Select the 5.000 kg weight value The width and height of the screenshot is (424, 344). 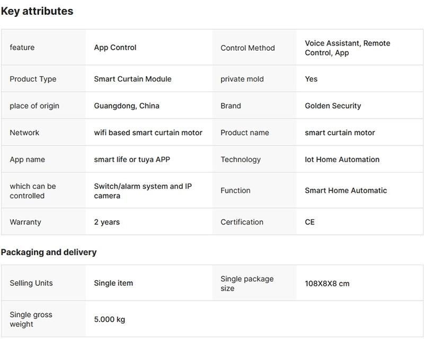pyautogui.click(x=109, y=320)
